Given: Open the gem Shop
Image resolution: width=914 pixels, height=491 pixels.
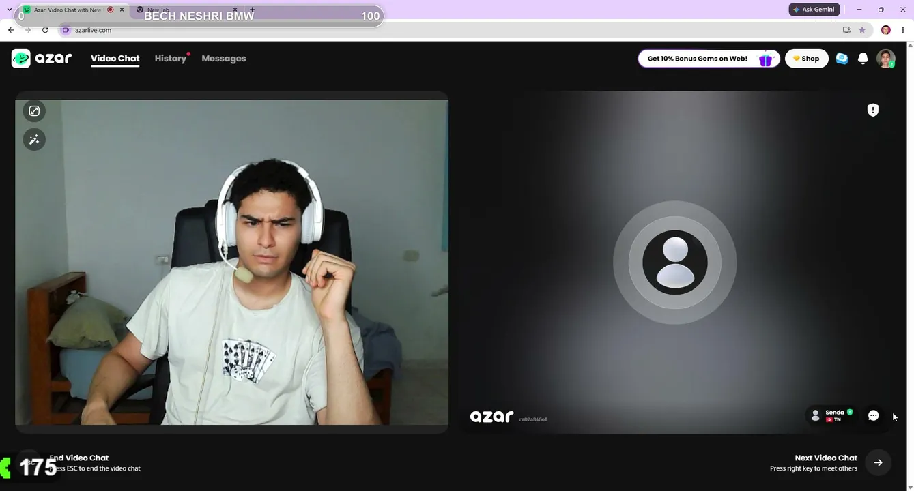Looking at the screenshot, I should pyautogui.click(x=807, y=59).
